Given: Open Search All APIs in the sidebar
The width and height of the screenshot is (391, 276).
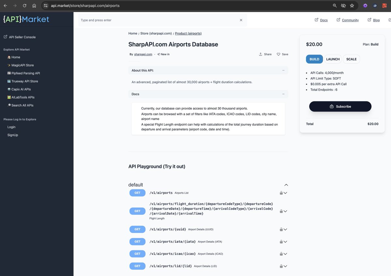Looking at the screenshot, I should point(20,105).
